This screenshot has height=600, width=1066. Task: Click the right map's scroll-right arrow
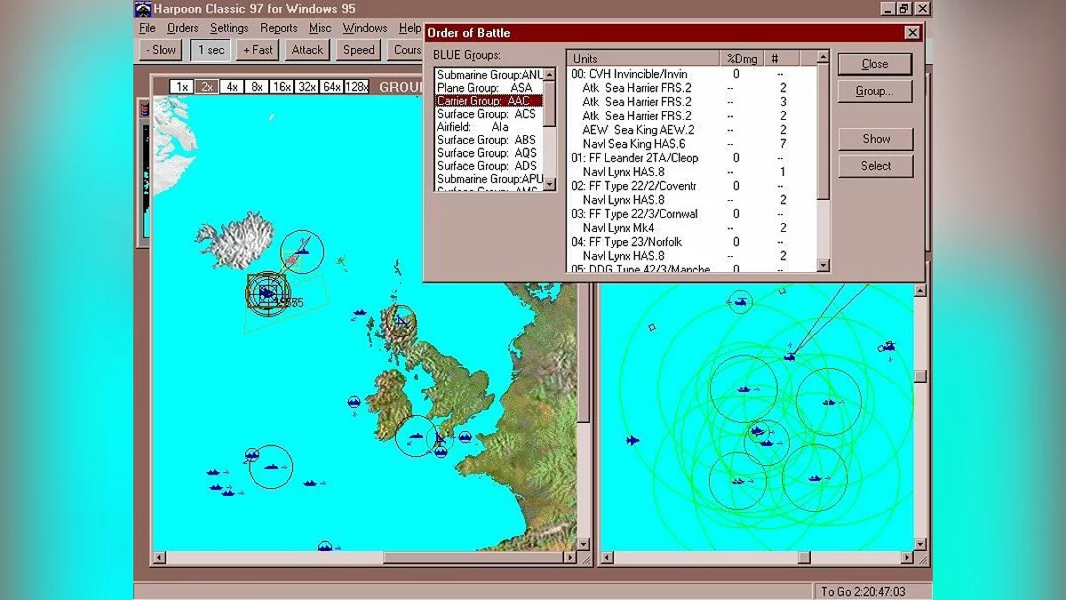coord(907,558)
